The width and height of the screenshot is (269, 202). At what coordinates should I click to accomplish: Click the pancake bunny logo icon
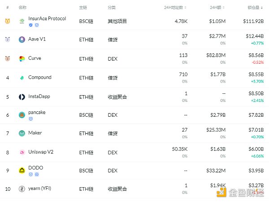22,115
